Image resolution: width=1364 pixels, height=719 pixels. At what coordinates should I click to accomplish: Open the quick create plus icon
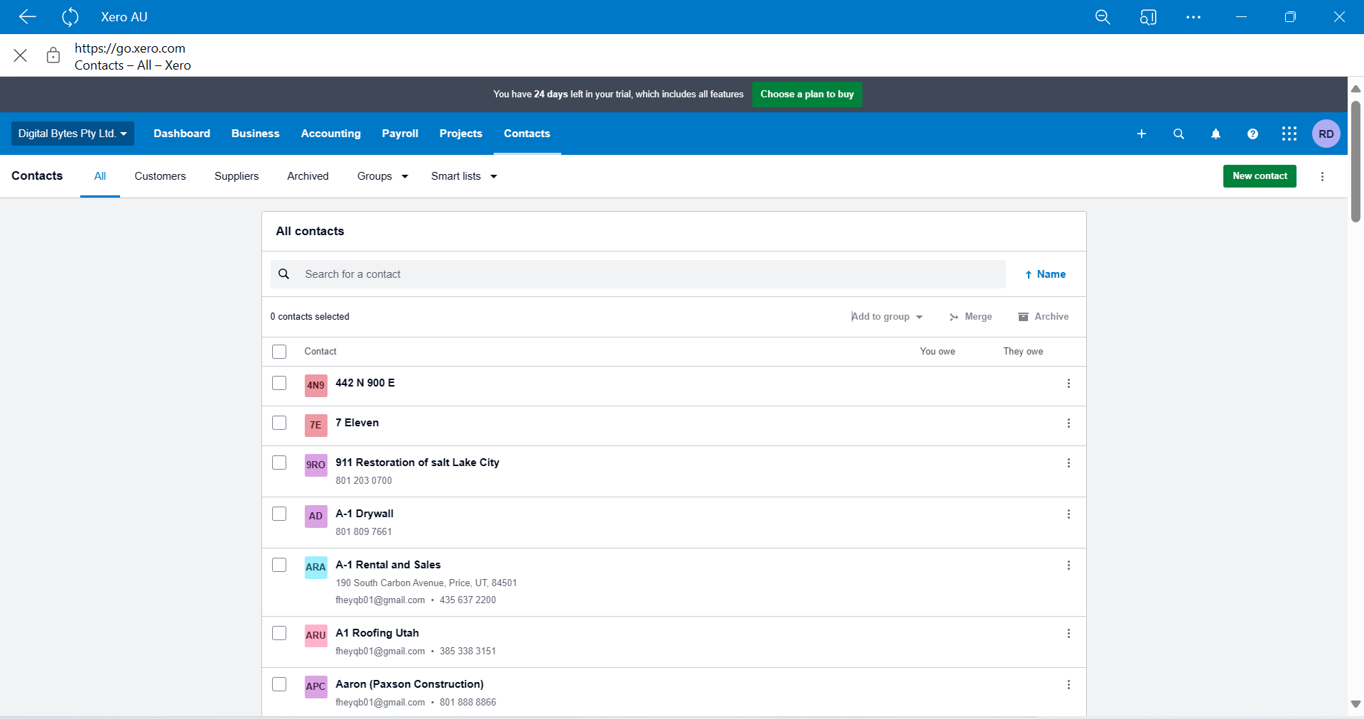[1142, 134]
